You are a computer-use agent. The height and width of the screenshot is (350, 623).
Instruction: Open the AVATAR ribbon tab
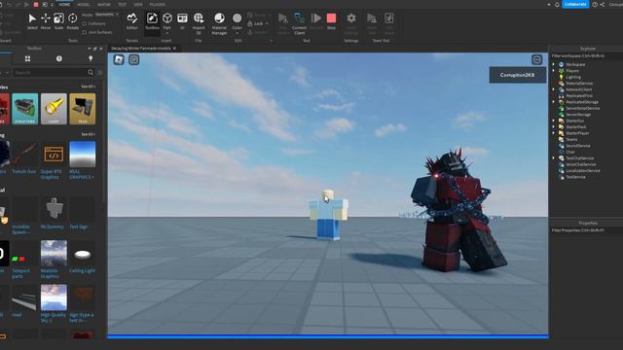click(104, 4)
